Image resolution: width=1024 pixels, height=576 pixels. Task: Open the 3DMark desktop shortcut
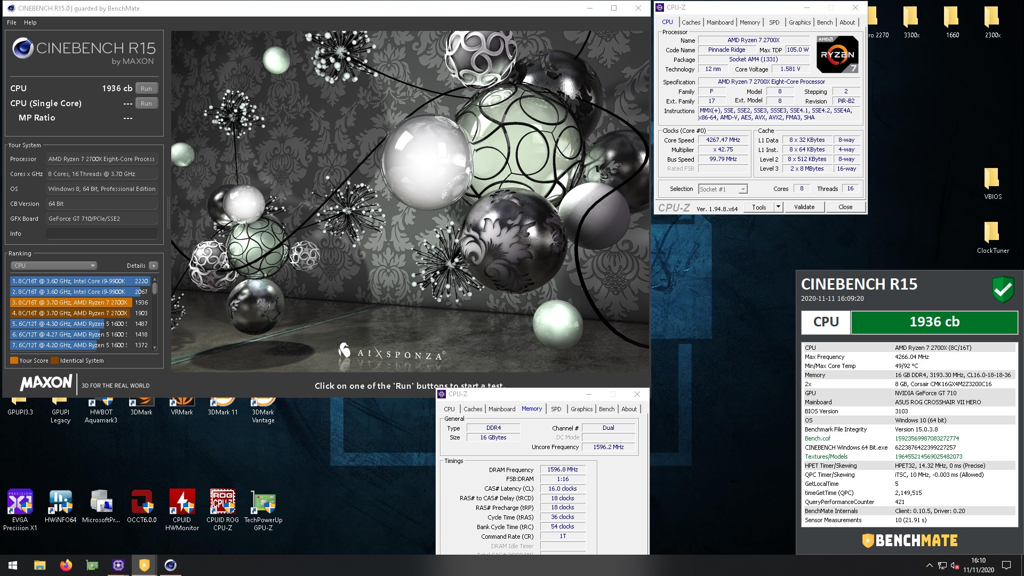(141, 407)
